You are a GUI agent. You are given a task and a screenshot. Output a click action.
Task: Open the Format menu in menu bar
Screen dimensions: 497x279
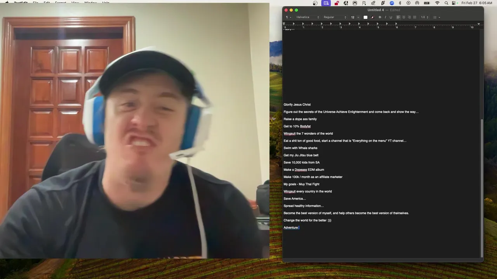[x=61, y=3]
